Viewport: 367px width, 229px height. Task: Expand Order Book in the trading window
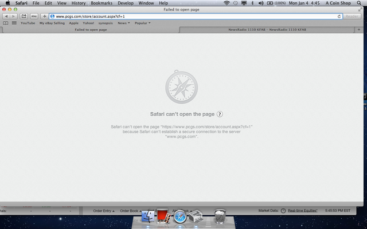pos(131,211)
